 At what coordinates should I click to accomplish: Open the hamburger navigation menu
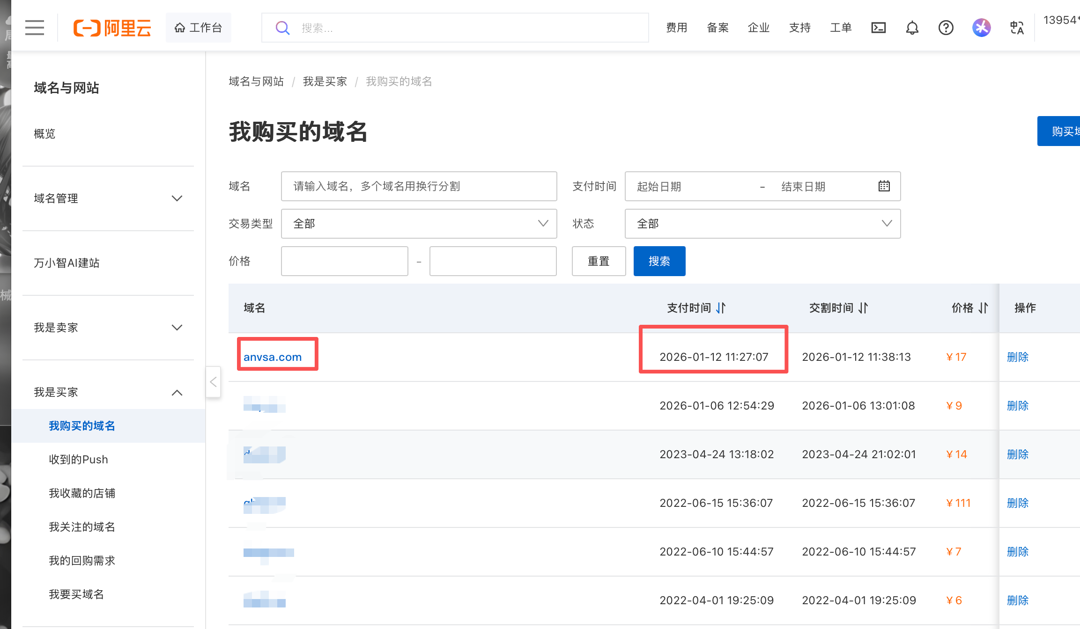(35, 28)
